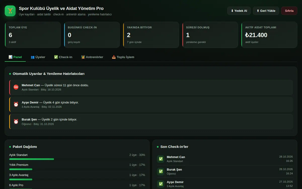Screen dimensions: 302x189
Task: Click the app title 'Spor Kulübü Üyelik ve Aidat Yönetim Pro'
Action: point(61,9)
